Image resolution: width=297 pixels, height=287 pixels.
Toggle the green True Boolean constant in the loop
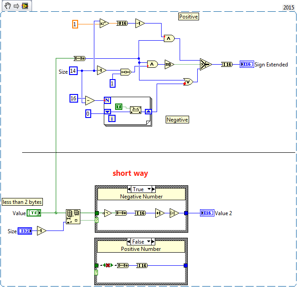(119, 107)
